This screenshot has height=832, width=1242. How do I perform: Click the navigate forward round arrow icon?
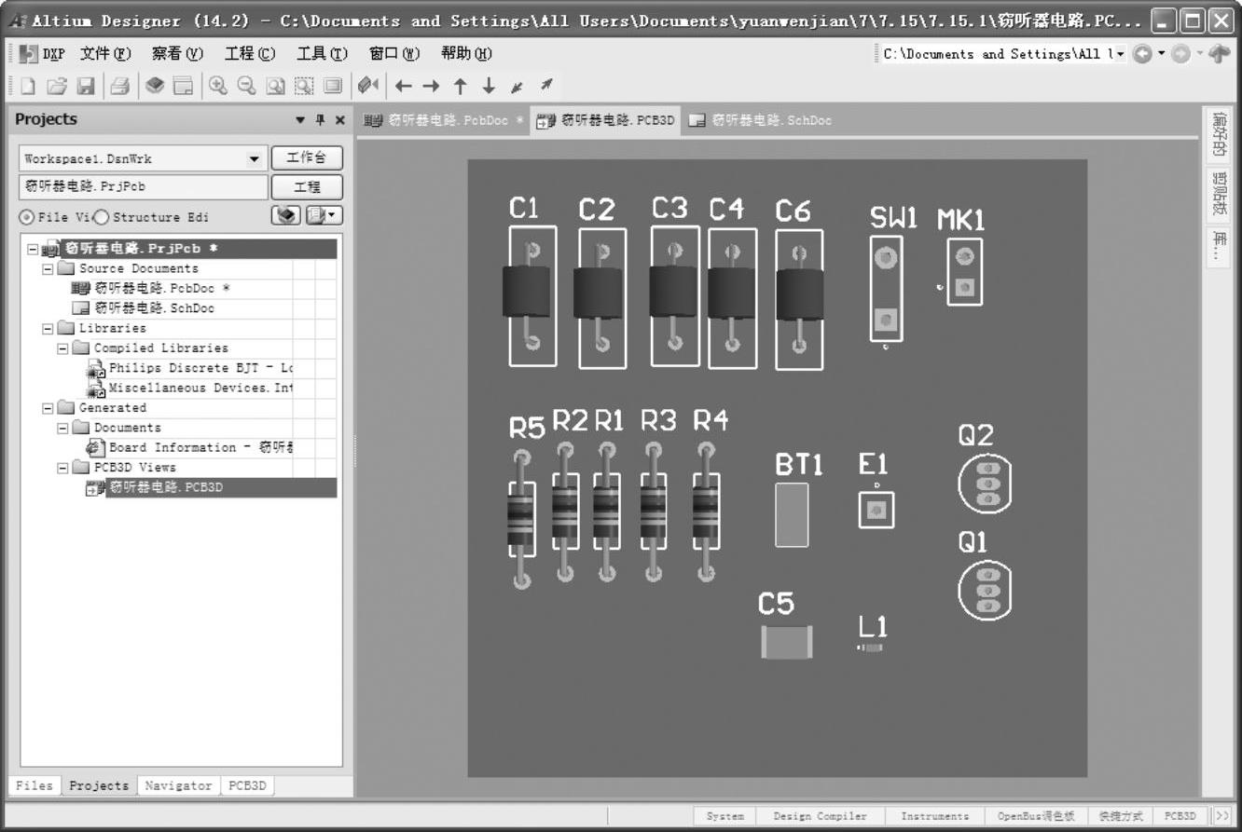pos(1180,54)
